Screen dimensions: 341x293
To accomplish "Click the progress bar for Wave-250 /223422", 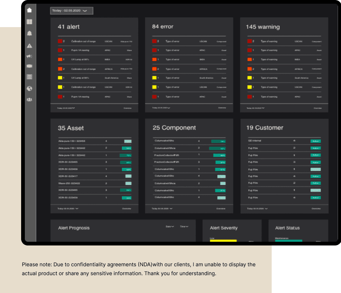I will coord(128,183).
